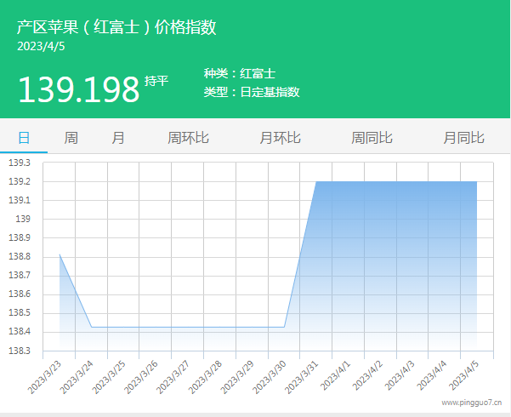Open the 月环比 tab
This screenshot has height=417, width=511.
[x=280, y=138]
